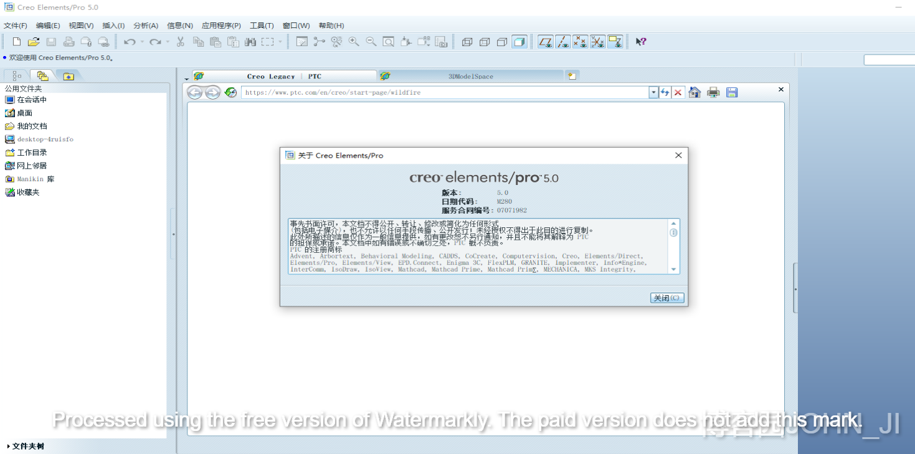Open Find tool with binoculars icon
The height and width of the screenshot is (454, 915).
(x=250, y=42)
